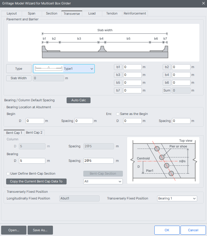Select the Bent Cap 1 tab
Image resolution: width=207 pixels, height=236 pixels.
14,133
